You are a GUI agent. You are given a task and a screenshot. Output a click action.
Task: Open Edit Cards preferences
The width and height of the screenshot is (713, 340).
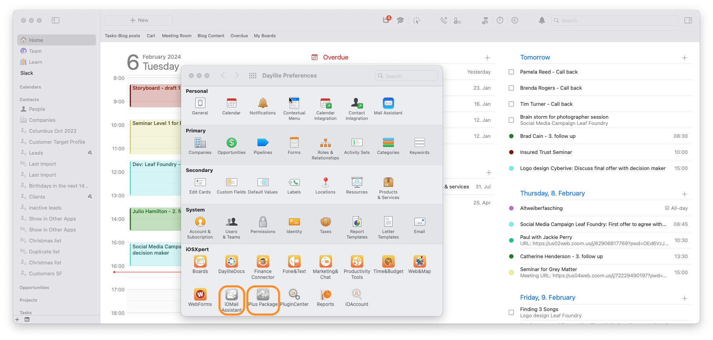200,182
